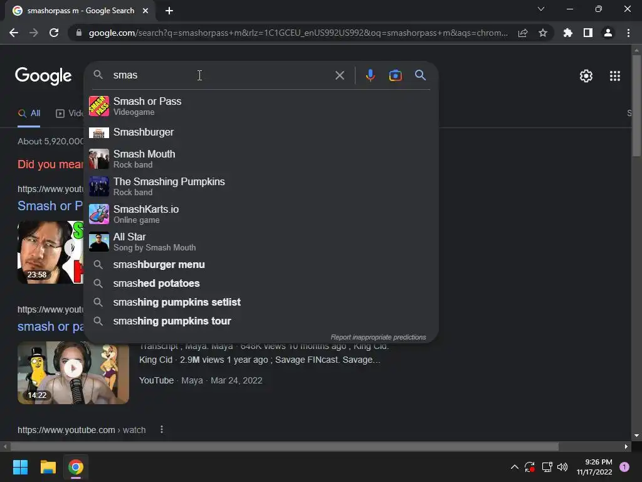Select All Star song suggestion
The width and height of the screenshot is (642, 482).
point(261,242)
